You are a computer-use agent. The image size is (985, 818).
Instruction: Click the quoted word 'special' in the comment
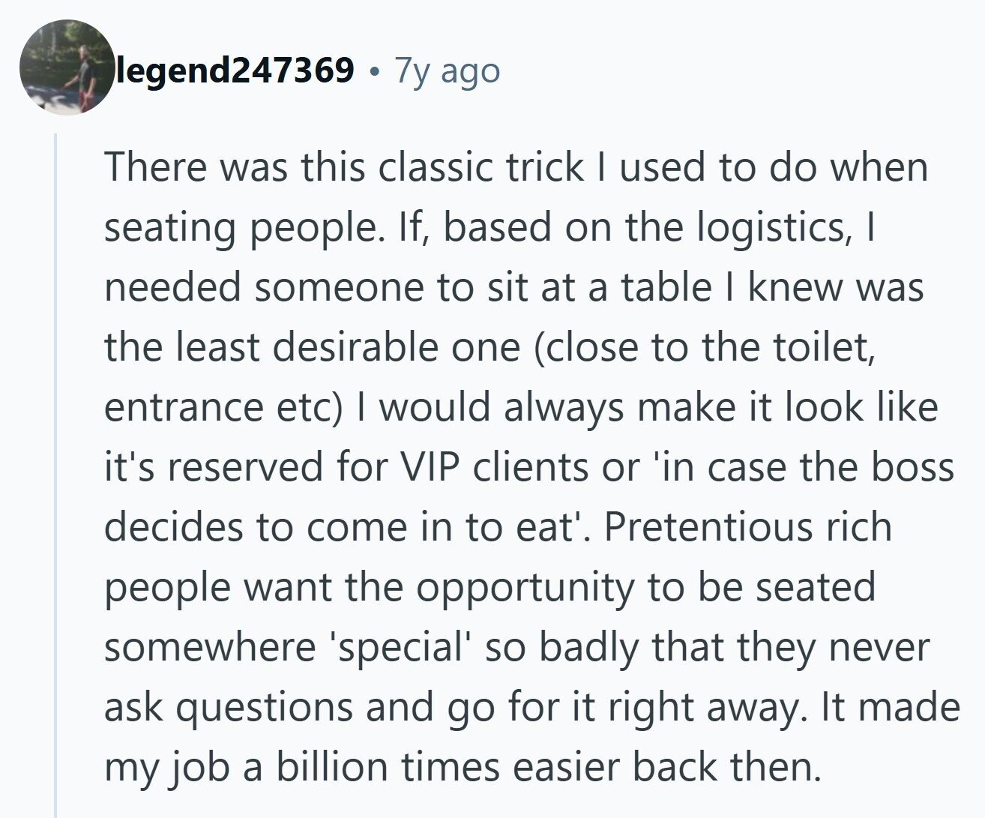click(x=398, y=646)
